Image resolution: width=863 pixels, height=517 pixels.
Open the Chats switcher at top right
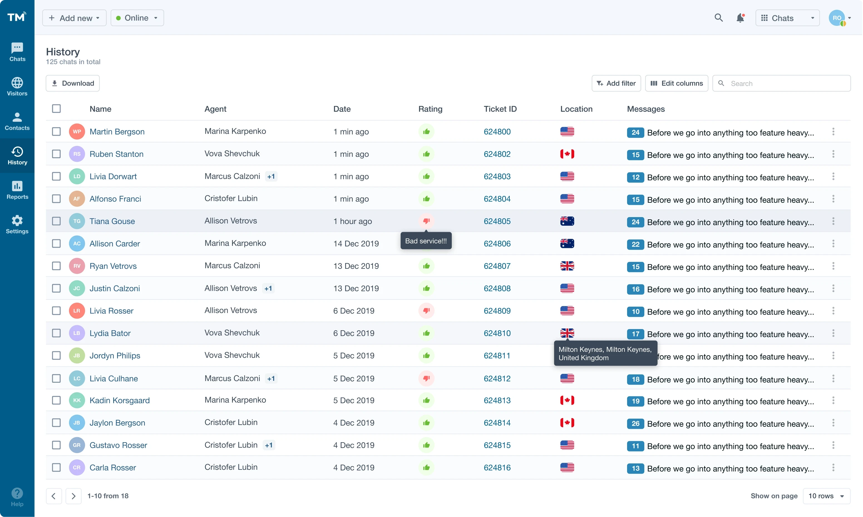coord(787,18)
